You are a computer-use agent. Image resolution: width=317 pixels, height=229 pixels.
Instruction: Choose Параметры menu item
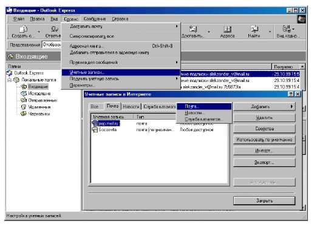point(121,86)
